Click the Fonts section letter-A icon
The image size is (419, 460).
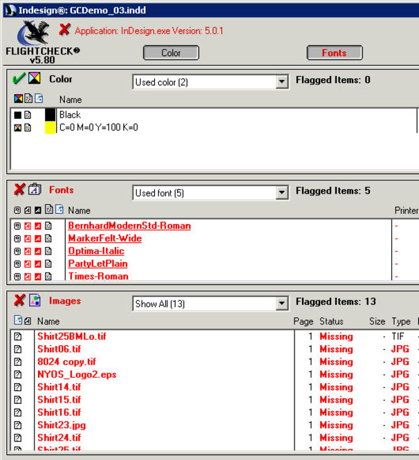[x=35, y=190]
